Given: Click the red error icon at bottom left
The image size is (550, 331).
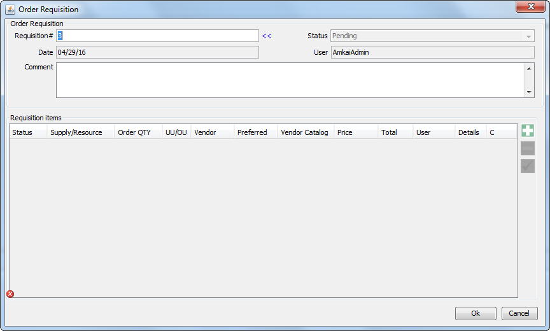Looking at the screenshot, I should [10, 293].
